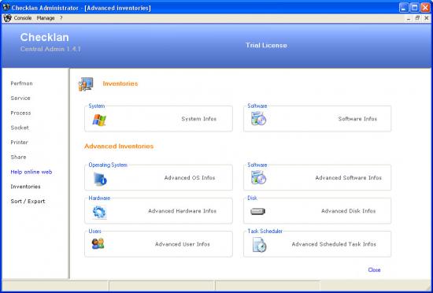Open System Infos
433x293 pixels.
[199, 119]
